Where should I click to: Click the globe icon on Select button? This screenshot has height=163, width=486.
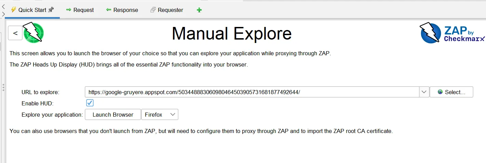[440, 92]
